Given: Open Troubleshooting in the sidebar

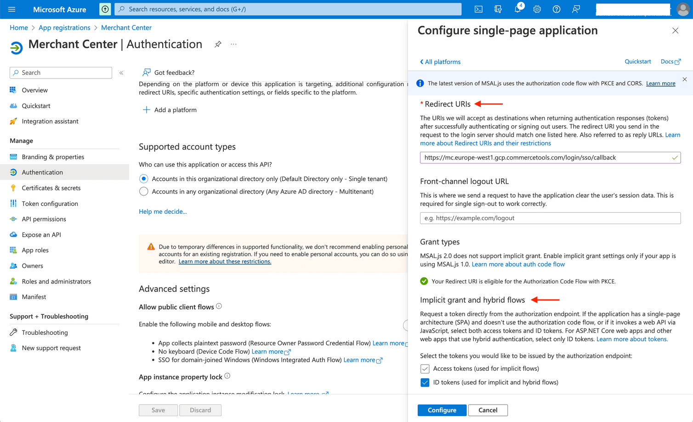Looking at the screenshot, I should (45, 333).
